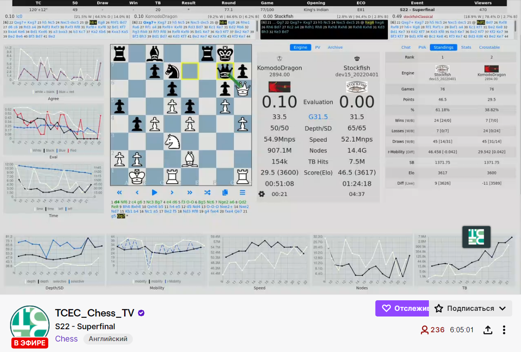This screenshot has height=352, width=521.
Task: Select the white queen on h6
Action: click(243, 89)
